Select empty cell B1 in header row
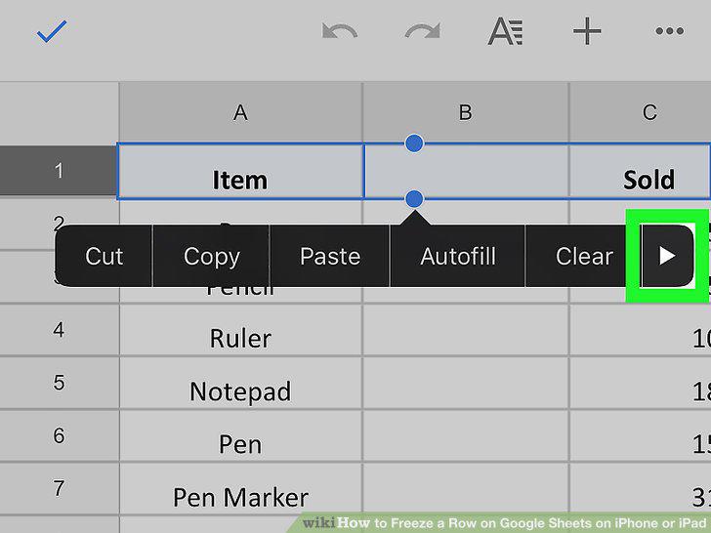Image resolution: width=711 pixels, height=533 pixels. (x=466, y=172)
